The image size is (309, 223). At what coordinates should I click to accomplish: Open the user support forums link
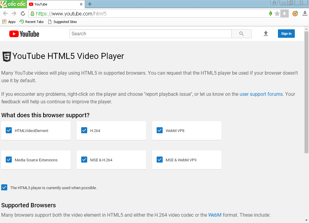point(261,94)
